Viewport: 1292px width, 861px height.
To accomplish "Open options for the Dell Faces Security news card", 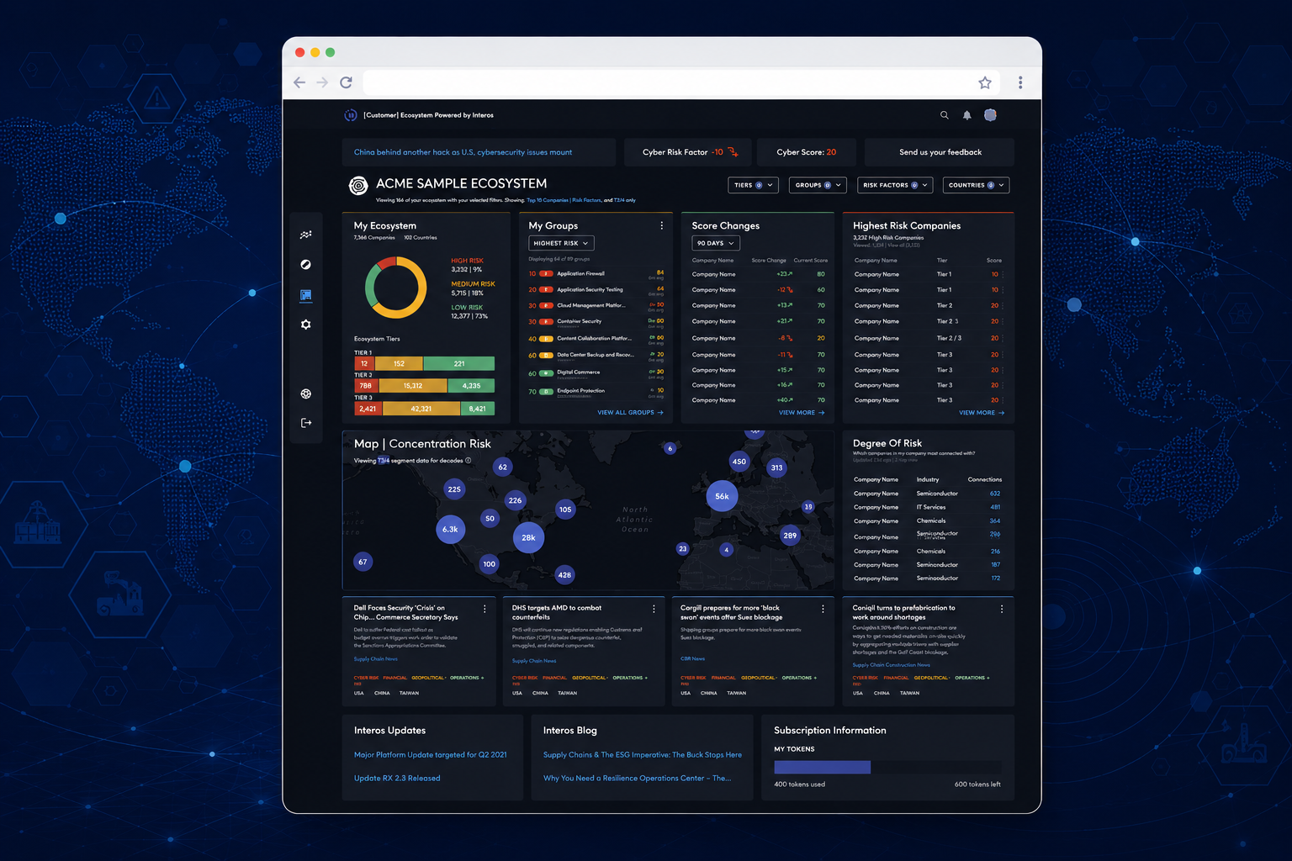I will (484, 609).
